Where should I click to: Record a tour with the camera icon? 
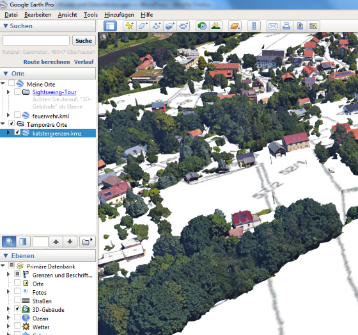click(183, 26)
